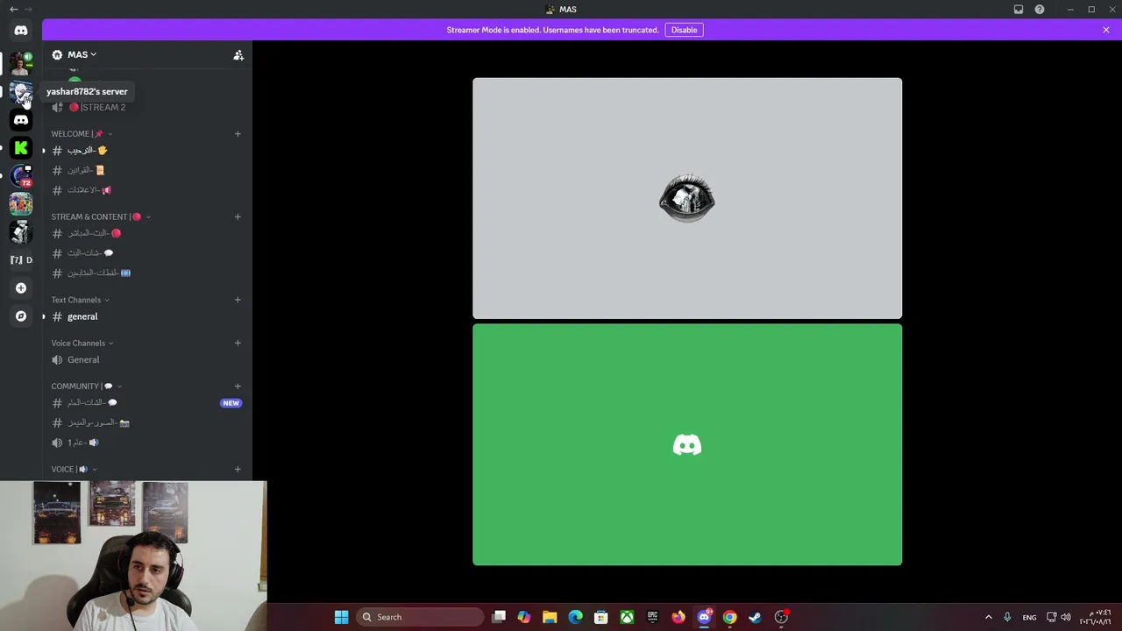The image size is (1122, 631).
Task: Collapse the WELCOME category
Action: pos(82,134)
